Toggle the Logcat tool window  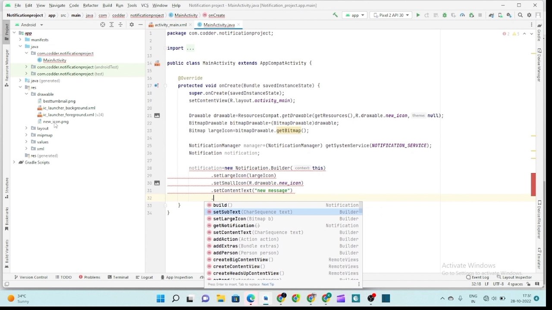tap(144, 277)
